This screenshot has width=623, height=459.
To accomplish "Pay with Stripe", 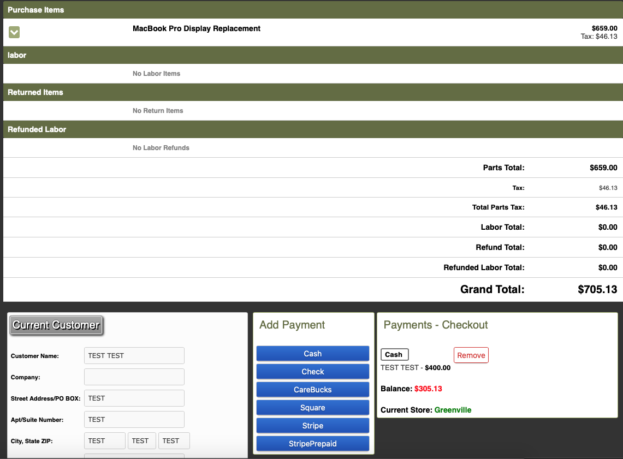I will pos(312,426).
